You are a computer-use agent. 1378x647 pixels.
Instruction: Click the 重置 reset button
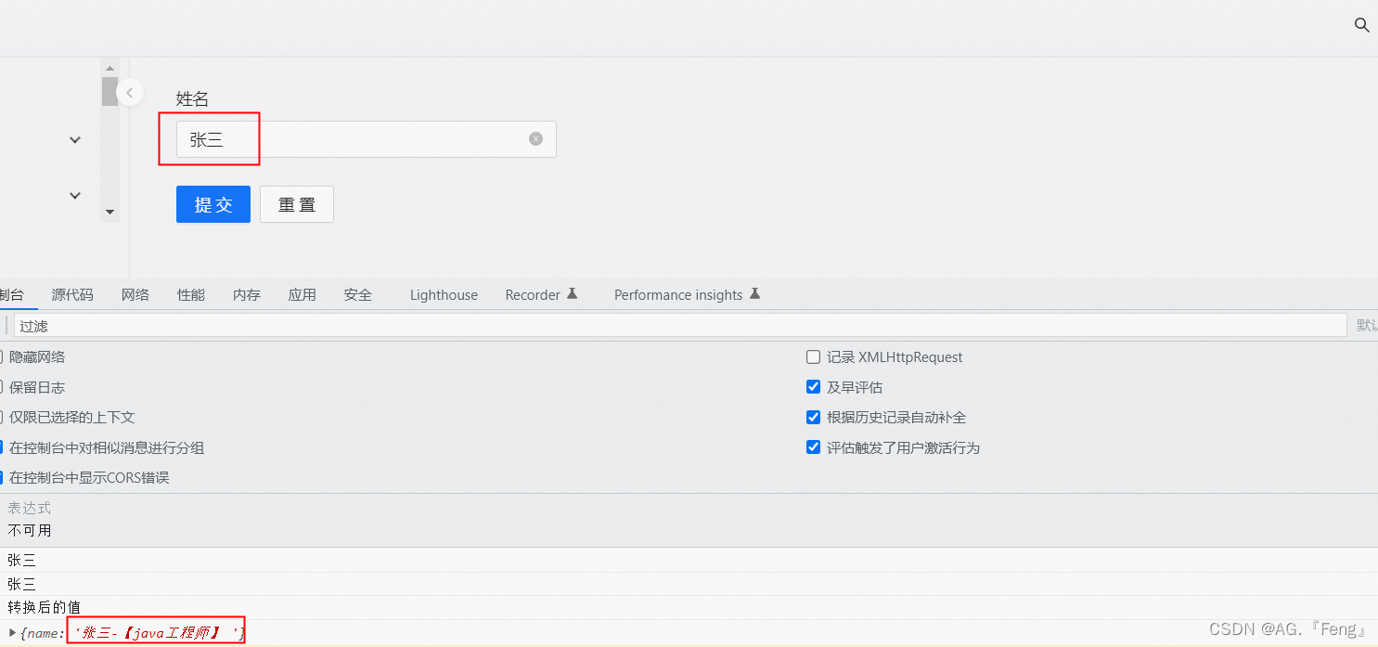coord(296,203)
